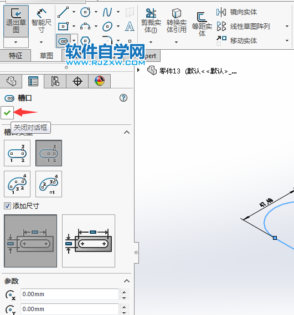Click the panel splitter handle dot
The image size is (294, 315).
coord(136,253)
